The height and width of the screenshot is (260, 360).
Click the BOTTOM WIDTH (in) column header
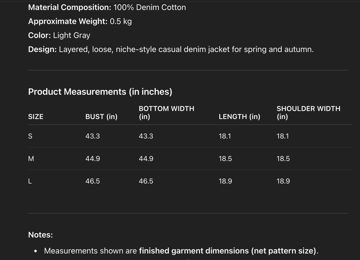(166, 112)
